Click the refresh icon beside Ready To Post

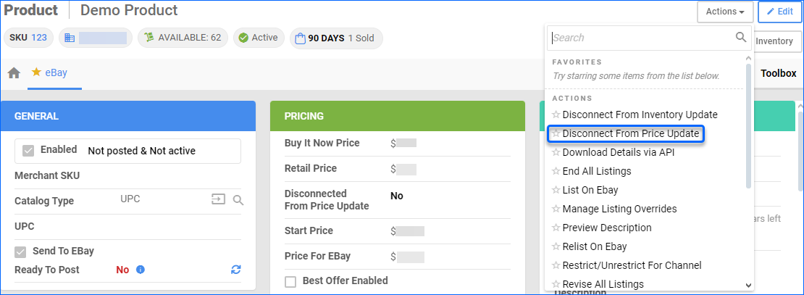(235, 270)
